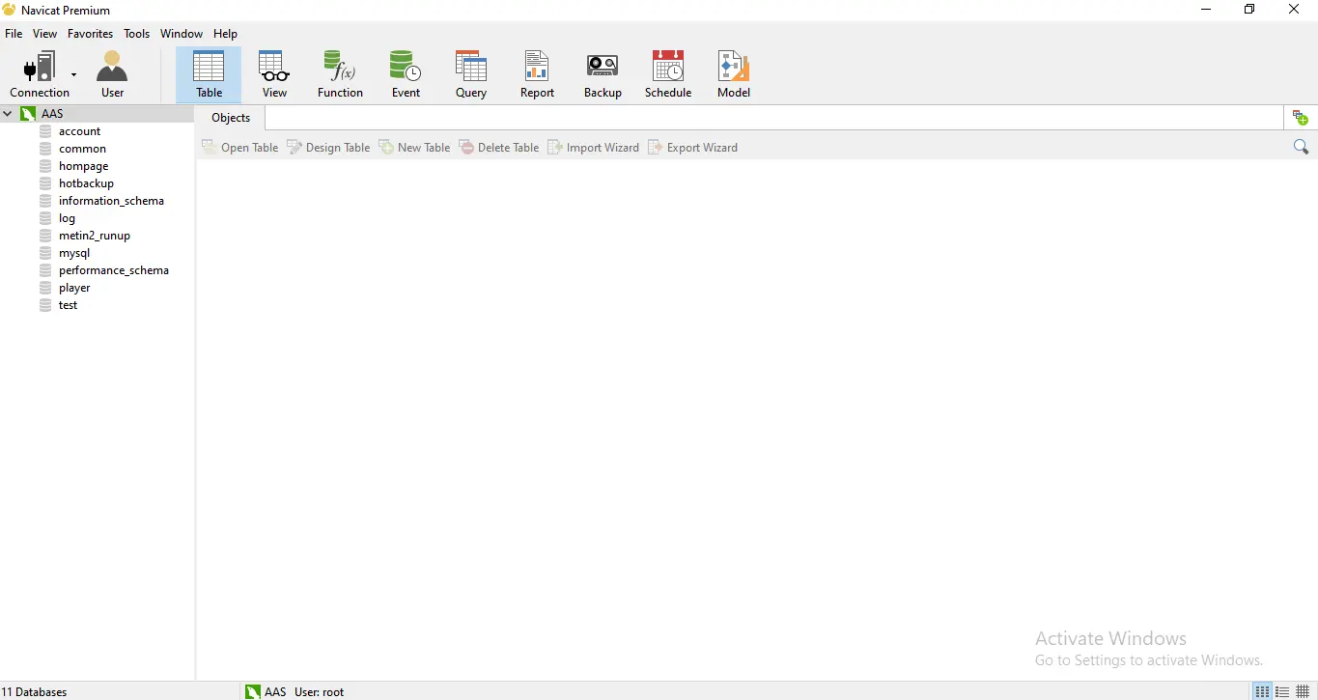Click the New Table button
This screenshot has height=700, width=1318.
tap(414, 148)
